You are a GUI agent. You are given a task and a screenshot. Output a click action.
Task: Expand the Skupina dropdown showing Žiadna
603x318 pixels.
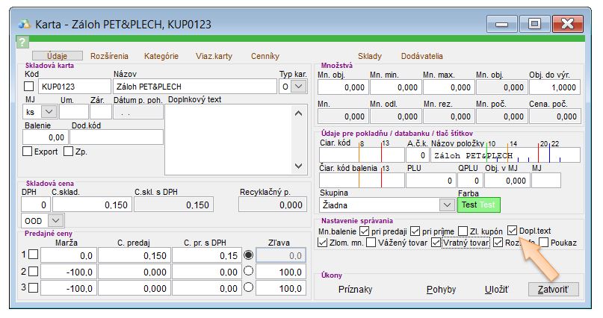coord(445,204)
